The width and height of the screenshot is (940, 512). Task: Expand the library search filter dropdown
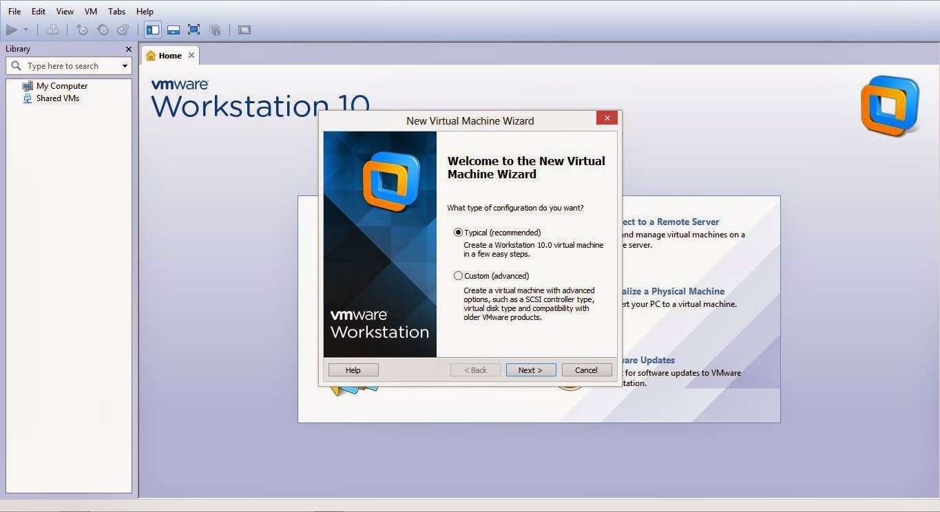[x=125, y=66]
